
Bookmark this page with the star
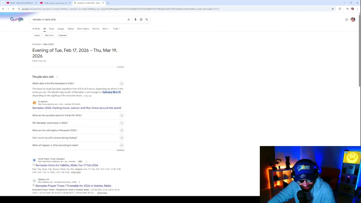(x=333, y=9)
